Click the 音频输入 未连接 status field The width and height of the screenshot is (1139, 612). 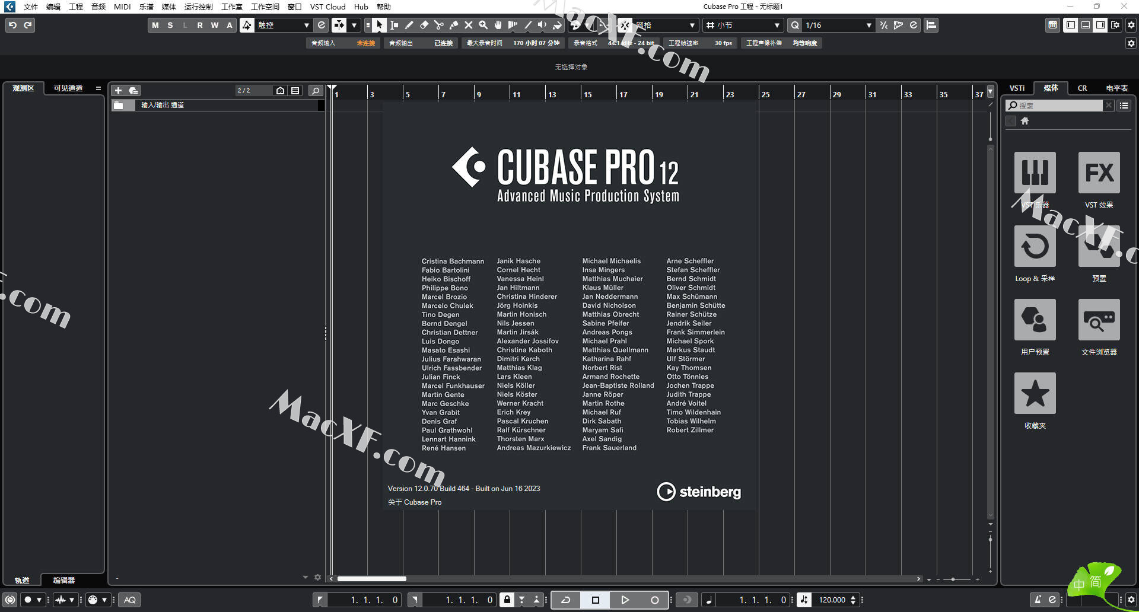point(343,43)
